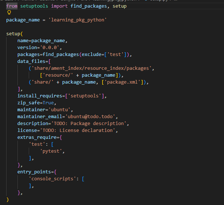Click the 'extras_require' keyword argument
The width and height of the screenshot is (224, 205).
37,137
